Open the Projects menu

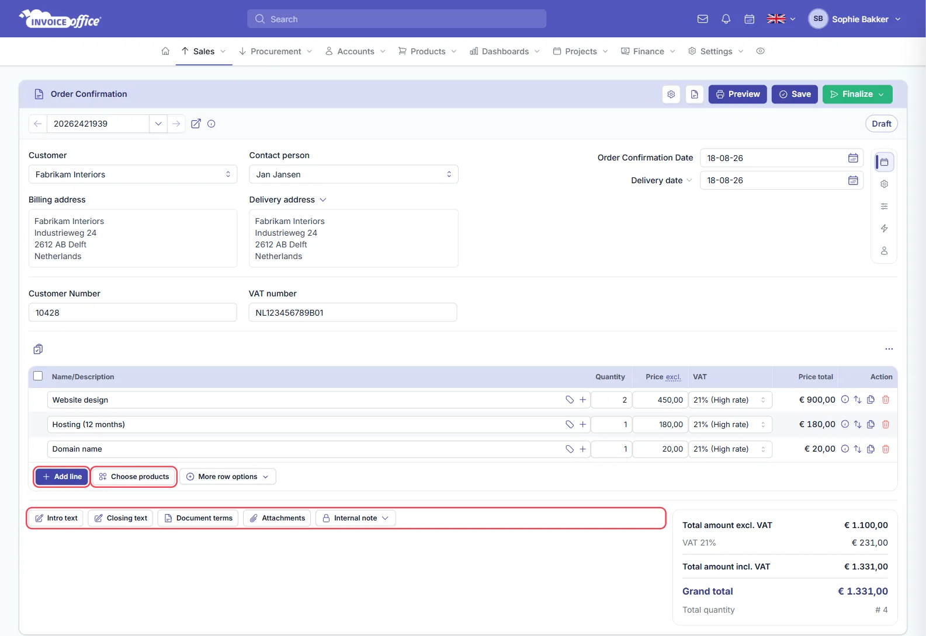coord(581,51)
